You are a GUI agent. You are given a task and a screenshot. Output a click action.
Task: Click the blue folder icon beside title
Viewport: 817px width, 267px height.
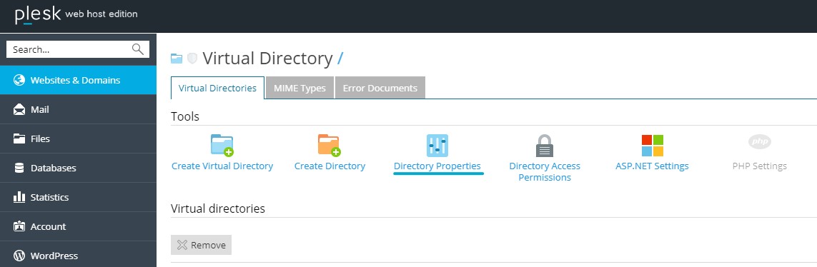tap(177, 59)
